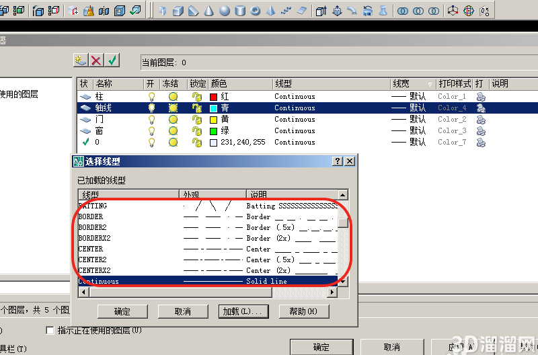Click the cyan color swatch of layer 轴线
Screen dimensions: 538x355
coord(213,108)
